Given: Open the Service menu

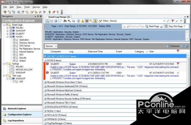Looking at the screenshot, I should click(36, 7).
